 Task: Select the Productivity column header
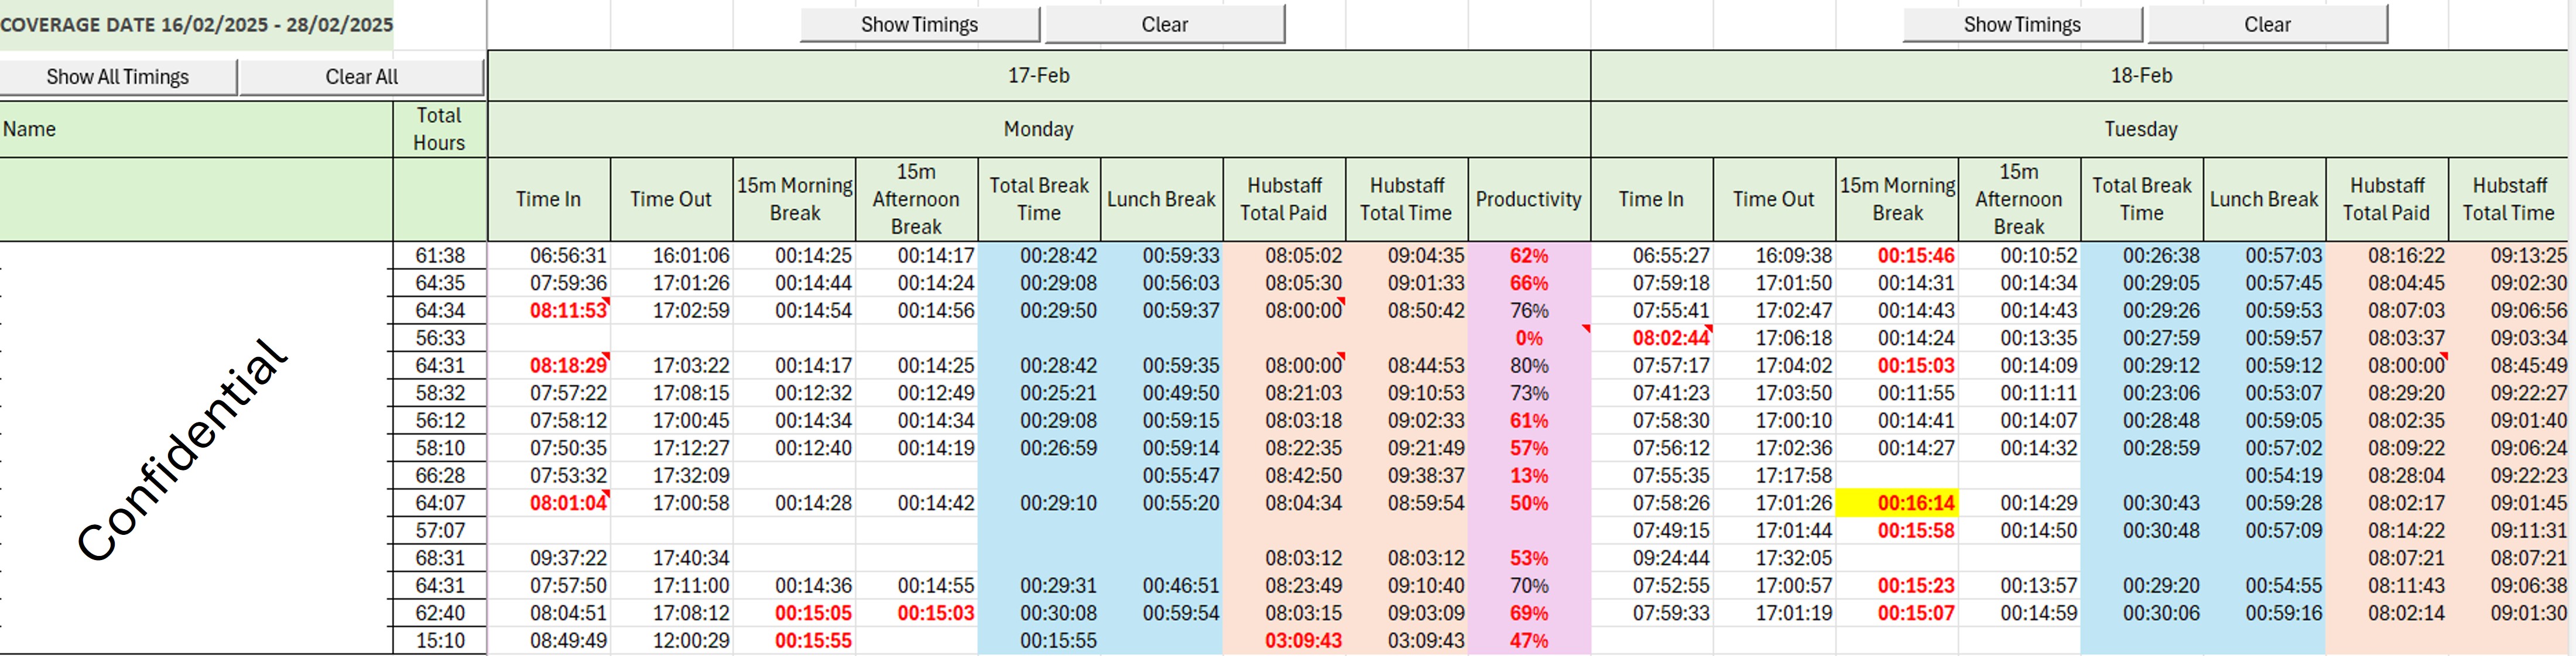[1528, 199]
